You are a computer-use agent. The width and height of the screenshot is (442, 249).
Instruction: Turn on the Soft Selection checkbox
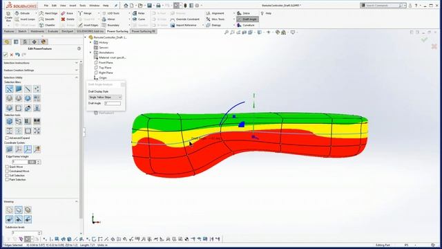point(7,175)
